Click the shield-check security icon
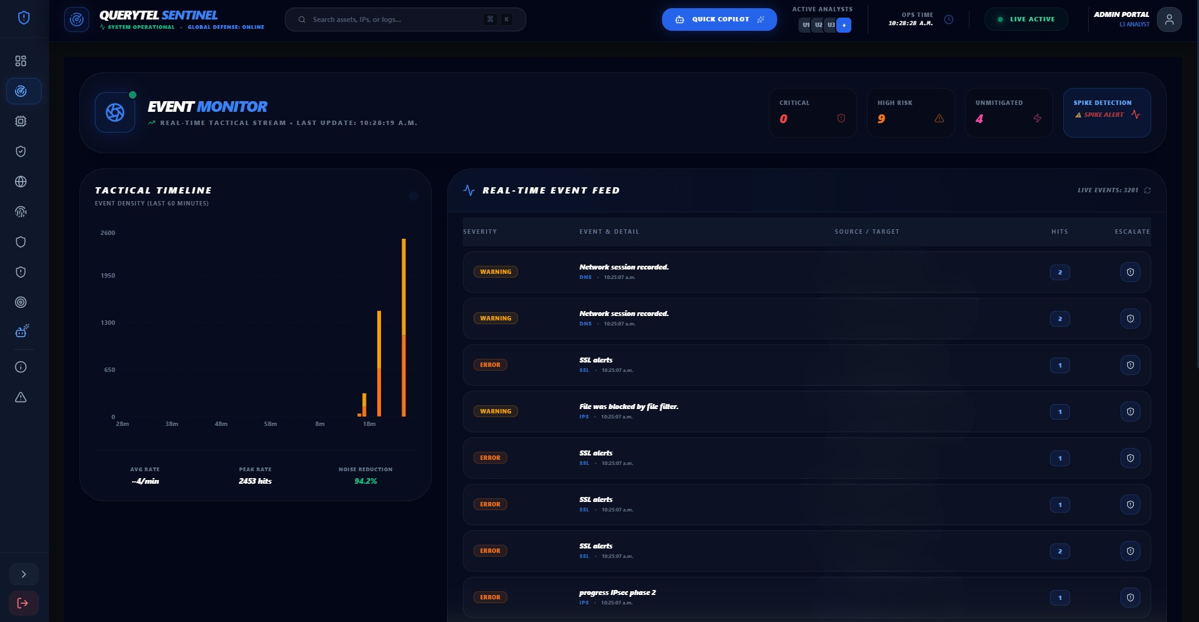This screenshot has height=622, width=1199. pyautogui.click(x=21, y=151)
